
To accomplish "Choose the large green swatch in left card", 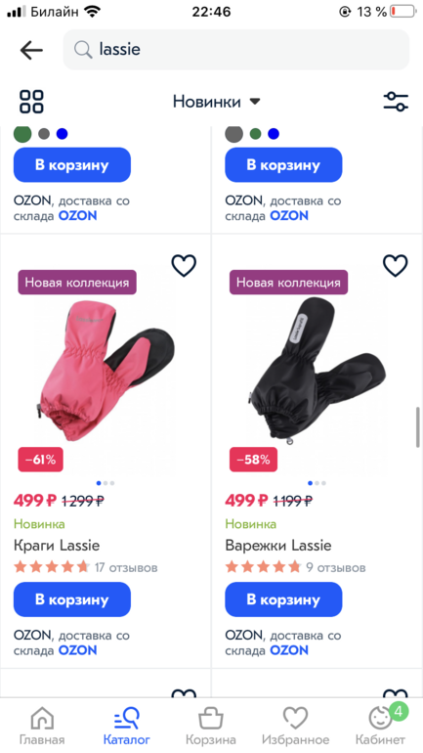I will click(22, 134).
